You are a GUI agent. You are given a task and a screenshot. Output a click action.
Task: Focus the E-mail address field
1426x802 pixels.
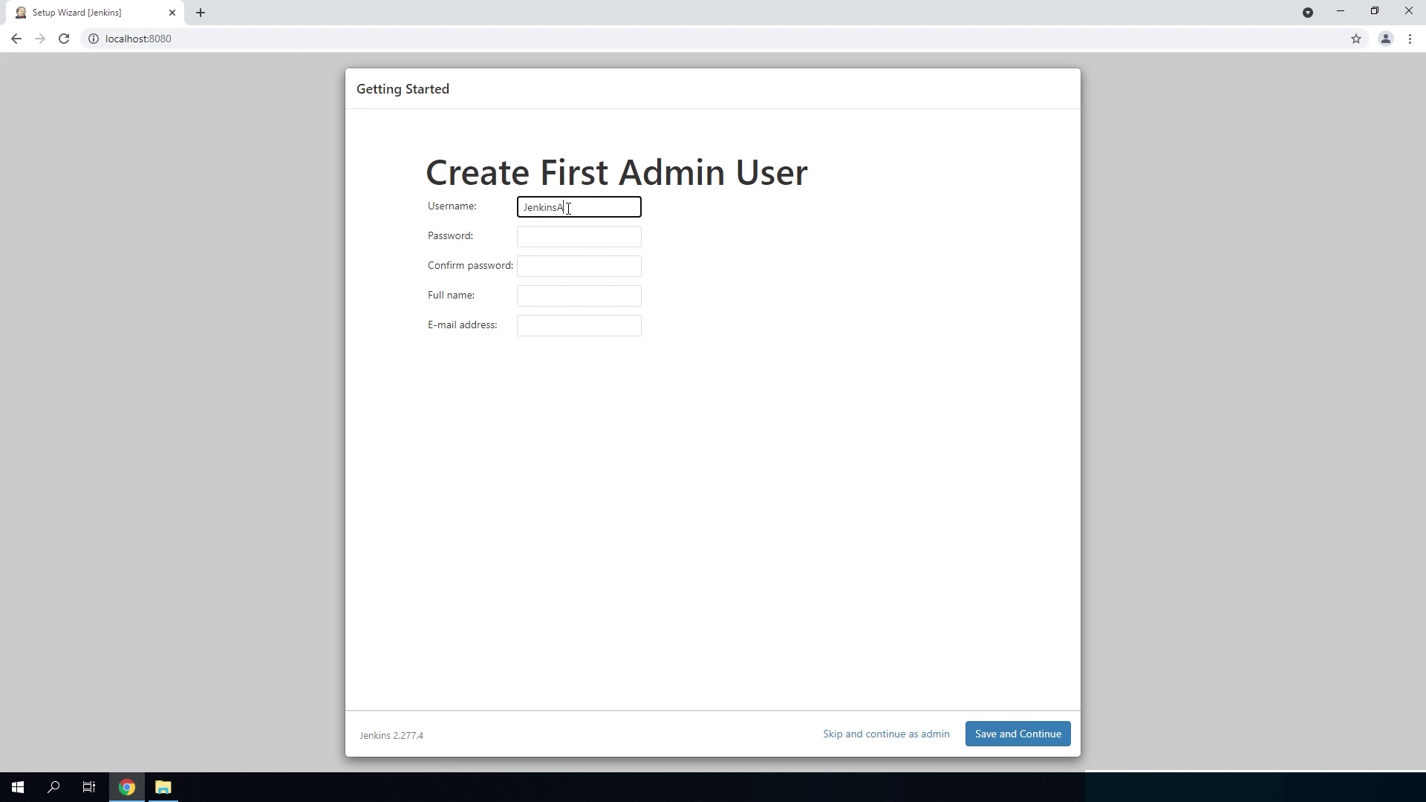579,326
